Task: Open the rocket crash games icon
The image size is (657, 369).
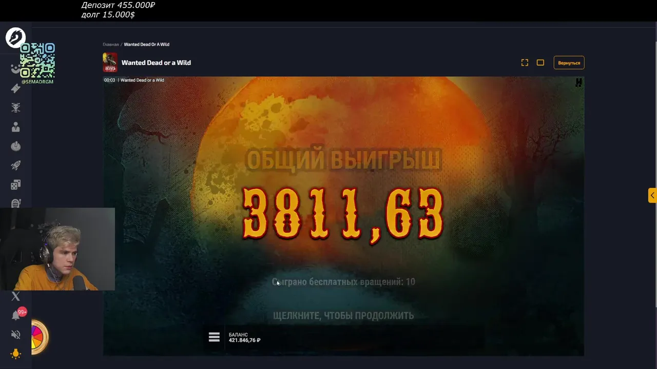Action: pos(15,166)
